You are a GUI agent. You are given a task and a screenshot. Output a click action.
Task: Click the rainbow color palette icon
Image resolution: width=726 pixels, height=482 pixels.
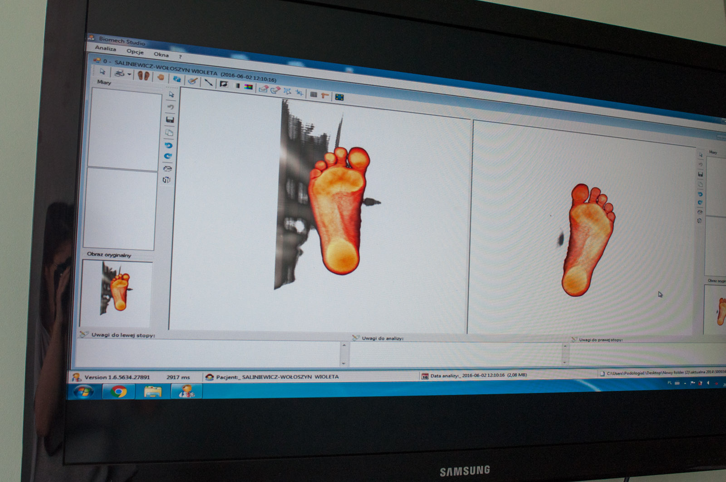[248, 87]
